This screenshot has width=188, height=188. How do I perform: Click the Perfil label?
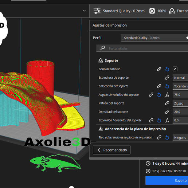point(97,38)
